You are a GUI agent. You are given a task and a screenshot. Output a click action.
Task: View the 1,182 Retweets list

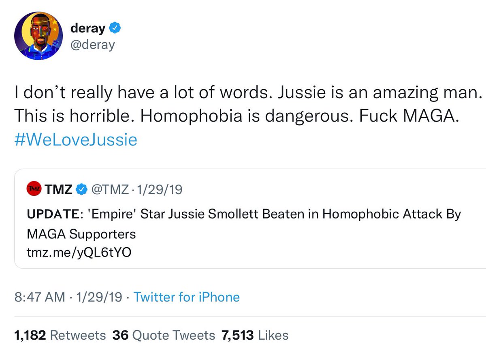tap(60, 335)
